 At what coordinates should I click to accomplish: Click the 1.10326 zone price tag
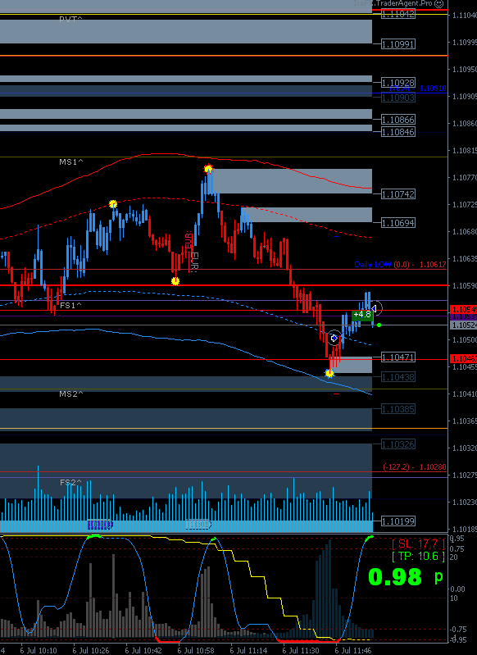click(x=398, y=444)
